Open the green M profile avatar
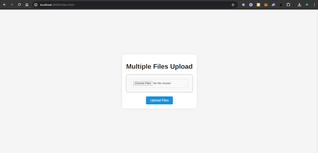Screen dimensions: 318x153 coord(307,5)
